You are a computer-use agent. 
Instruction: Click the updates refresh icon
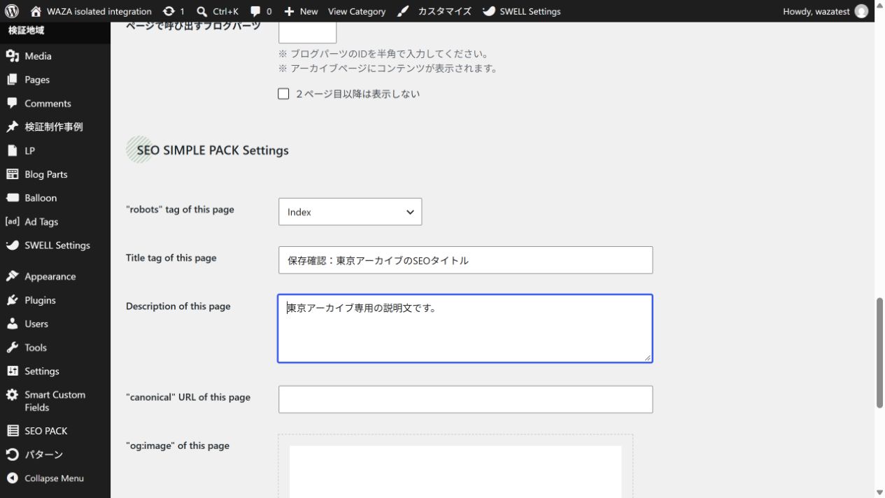click(x=169, y=11)
